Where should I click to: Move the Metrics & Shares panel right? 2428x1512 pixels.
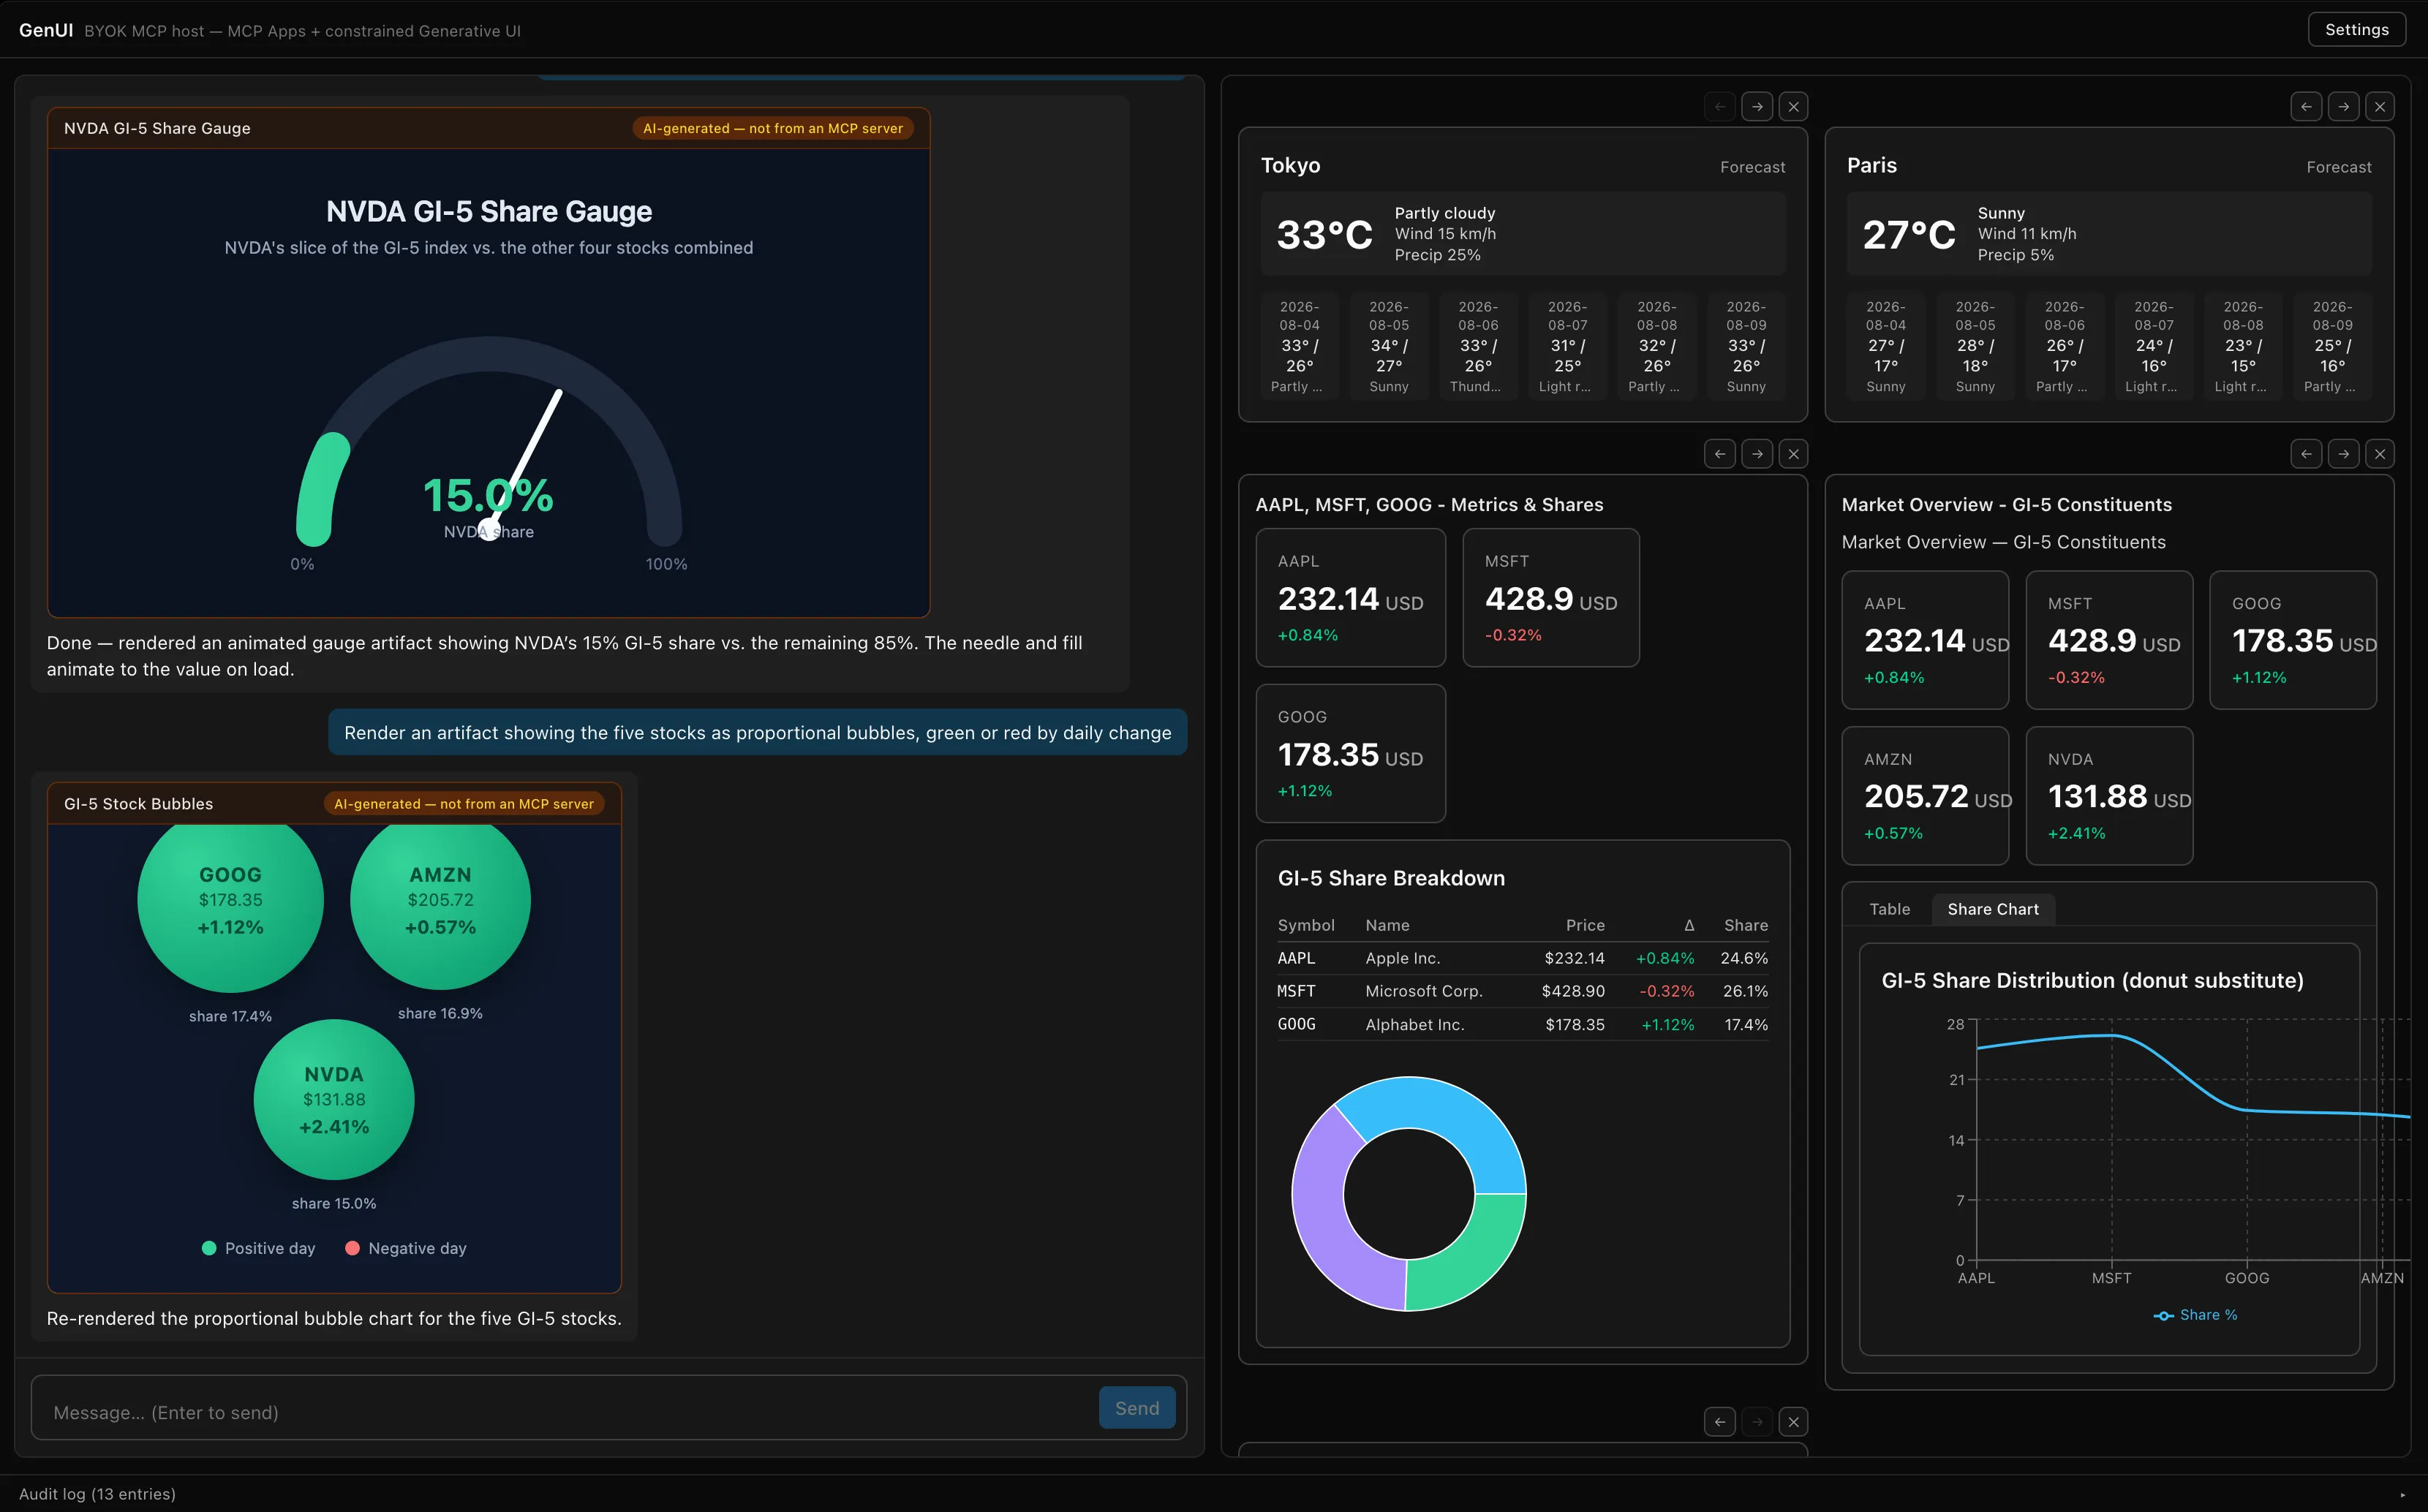click(x=1757, y=454)
